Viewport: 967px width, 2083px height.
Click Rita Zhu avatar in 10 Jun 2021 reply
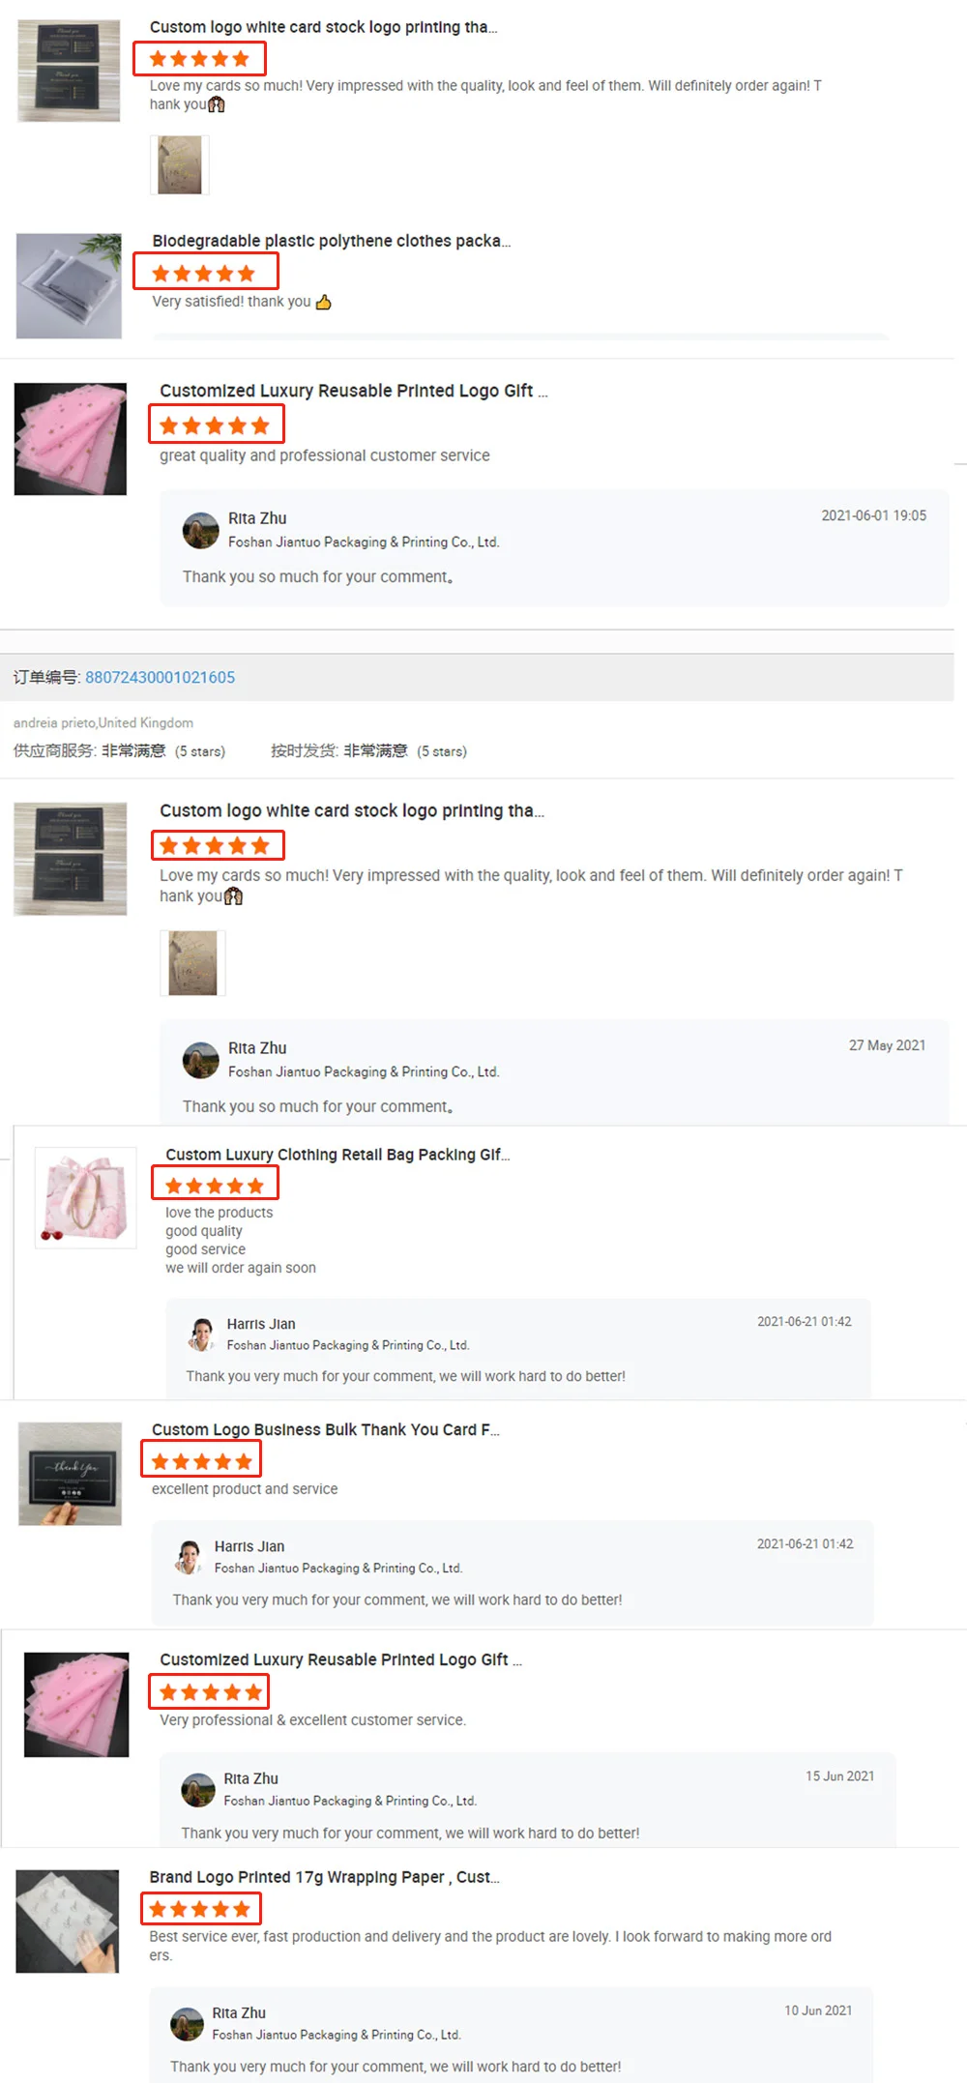coord(187,2023)
